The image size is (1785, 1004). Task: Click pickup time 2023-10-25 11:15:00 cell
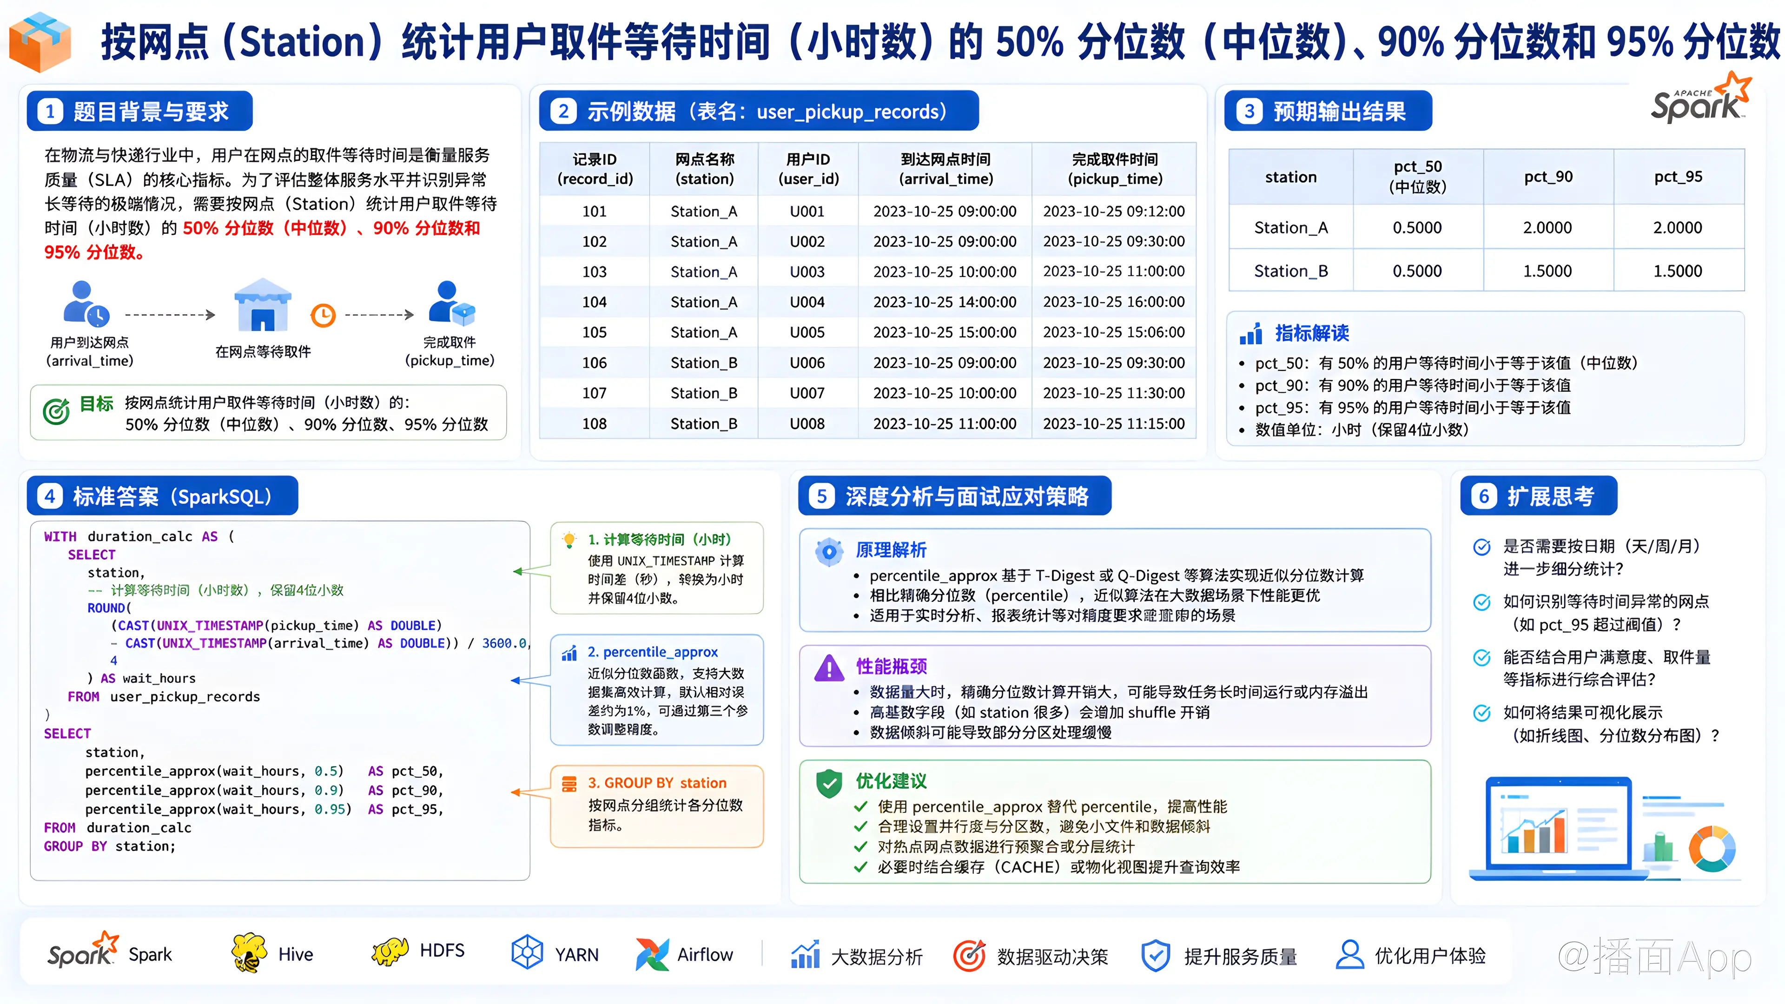(1114, 423)
